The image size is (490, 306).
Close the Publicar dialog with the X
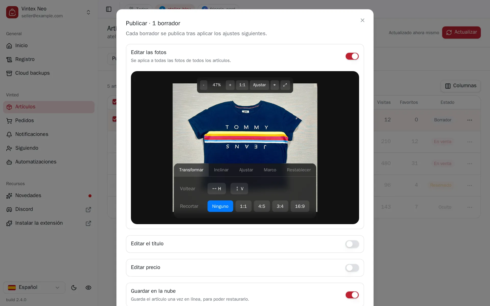[362, 20]
